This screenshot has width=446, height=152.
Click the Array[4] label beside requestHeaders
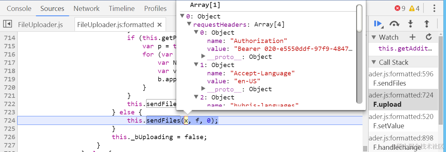(269, 24)
